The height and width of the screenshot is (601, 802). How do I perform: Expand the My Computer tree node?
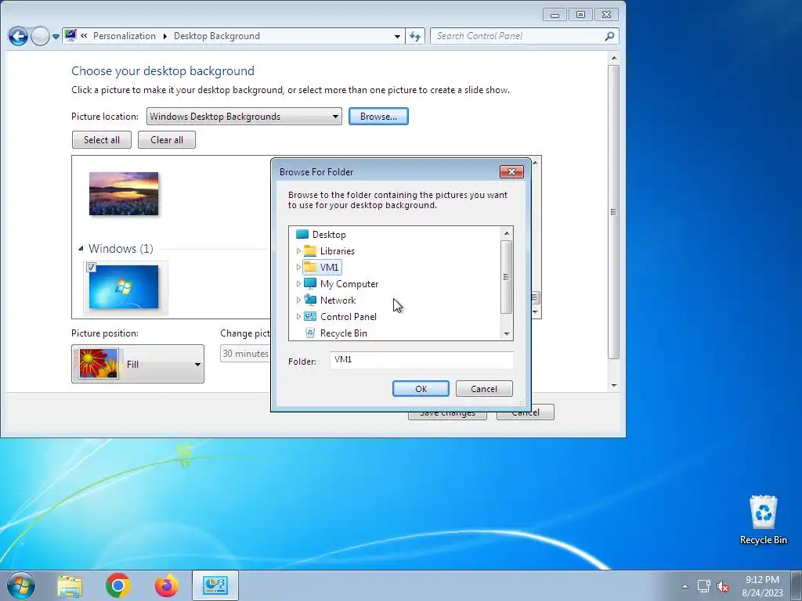[x=298, y=283]
